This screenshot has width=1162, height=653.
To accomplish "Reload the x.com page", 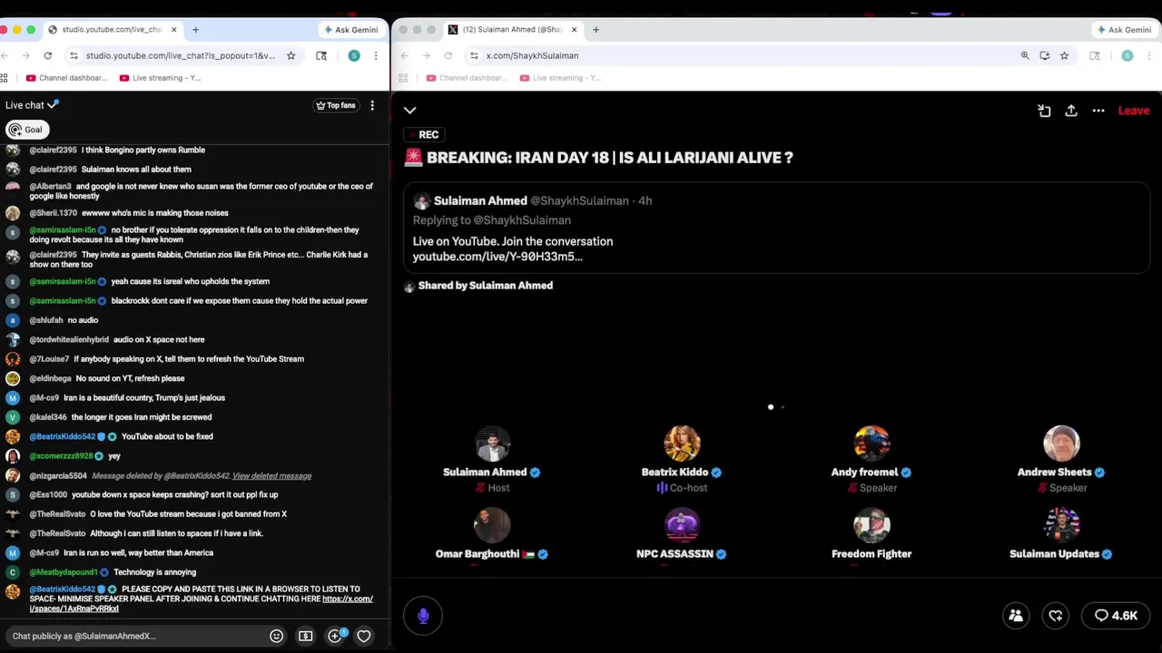I will [x=448, y=56].
